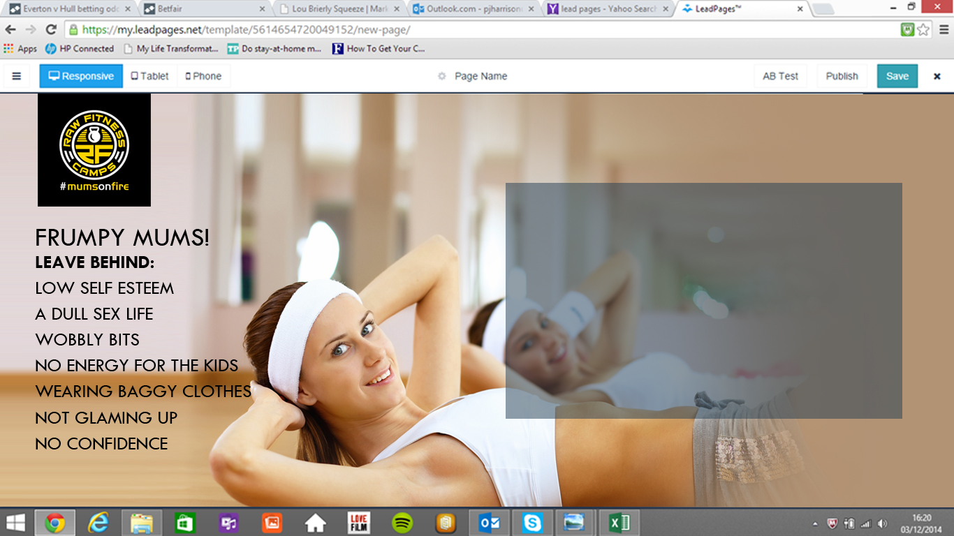Select the A DULL SEX LIFE line

click(x=94, y=314)
